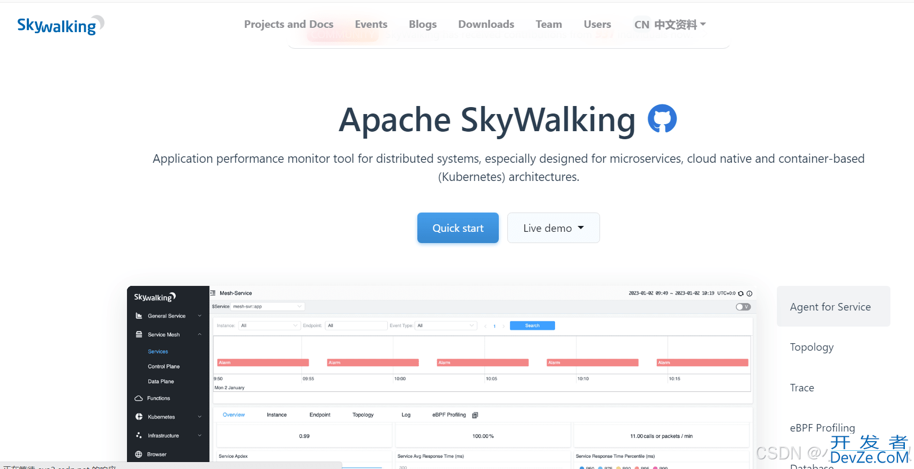Image resolution: width=914 pixels, height=469 pixels.
Task: Click the Kubernetes wheel icon
Action: pyautogui.click(x=139, y=417)
